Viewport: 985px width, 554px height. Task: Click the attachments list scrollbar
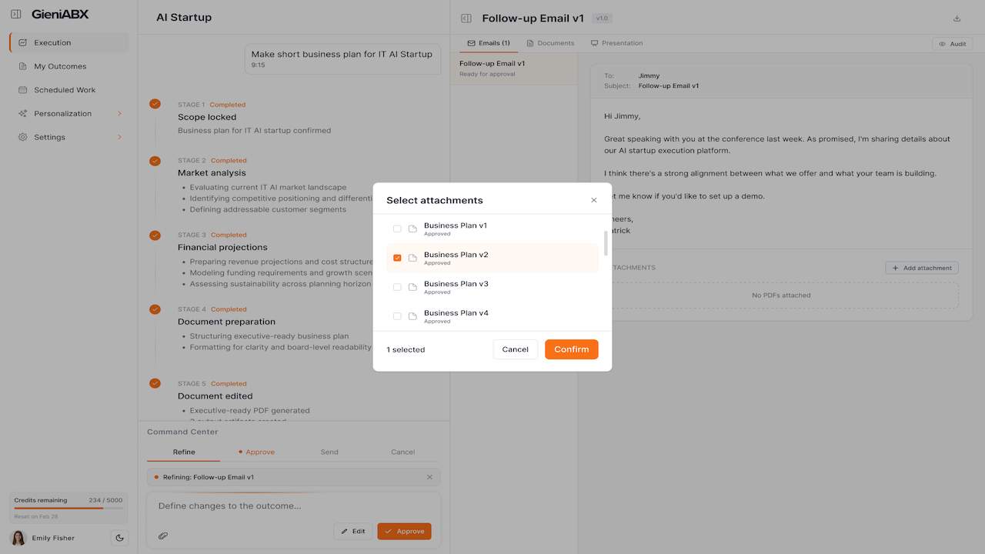coord(606,243)
